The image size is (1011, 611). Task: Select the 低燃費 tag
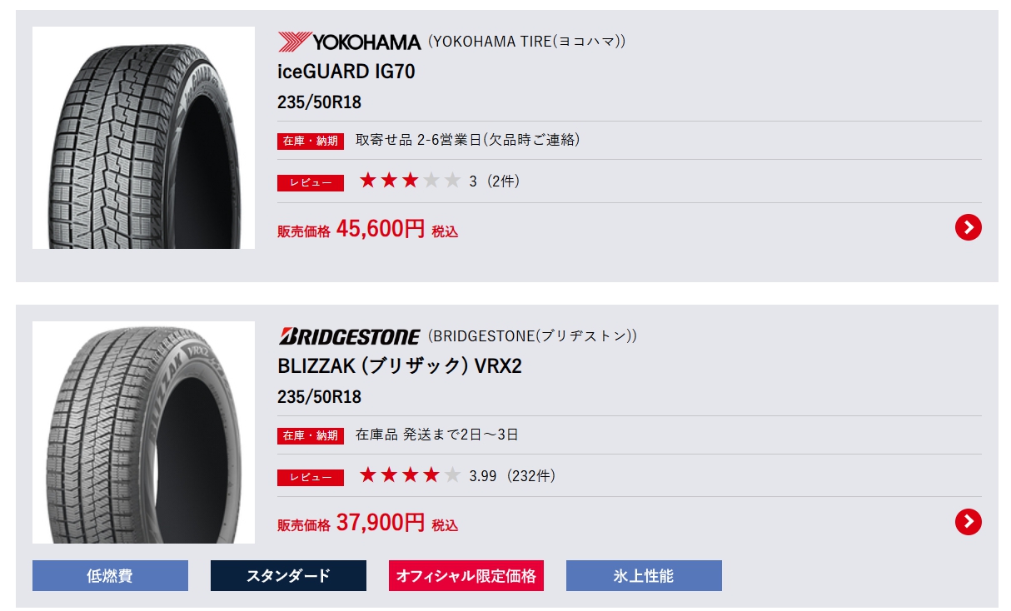point(110,575)
